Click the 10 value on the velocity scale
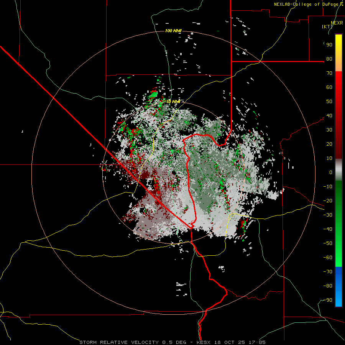This screenshot has width=345, height=345. [329, 158]
